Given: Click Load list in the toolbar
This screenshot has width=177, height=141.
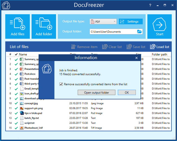Looking at the screenshot, I should coord(160,47).
